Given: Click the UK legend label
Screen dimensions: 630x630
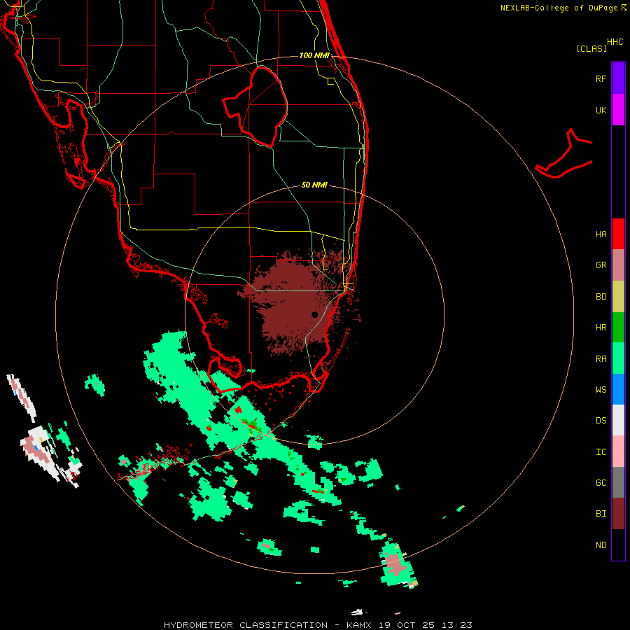Looking at the screenshot, I should (601, 110).
